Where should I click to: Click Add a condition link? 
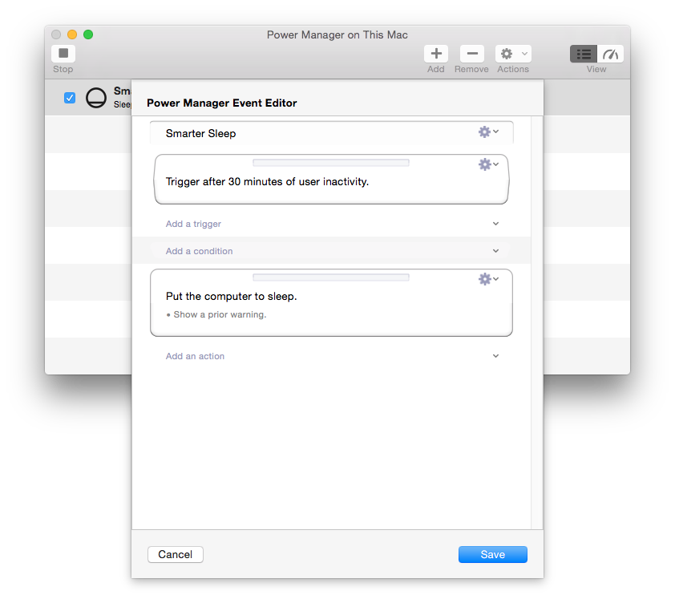pos(200,251)
